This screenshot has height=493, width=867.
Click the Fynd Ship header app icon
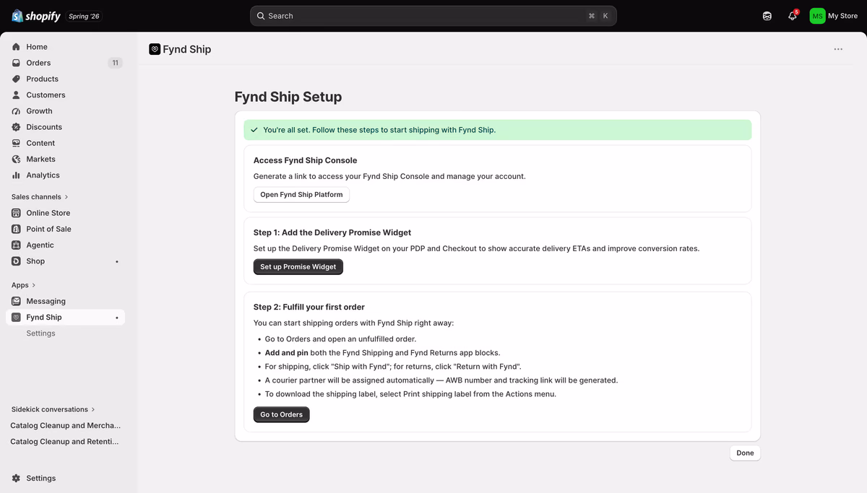click(x=155, y=49)
